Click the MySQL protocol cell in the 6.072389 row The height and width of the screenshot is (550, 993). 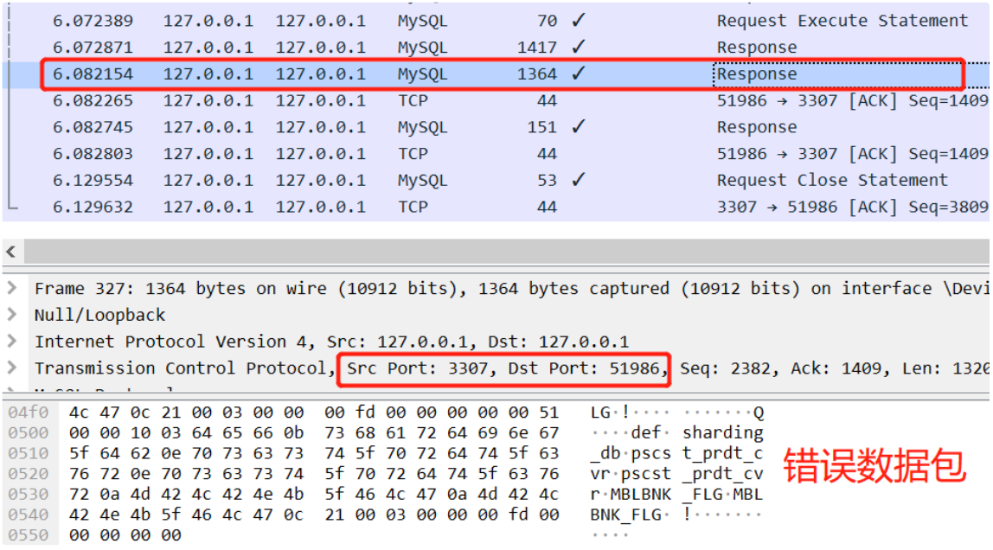click(422, 21)
